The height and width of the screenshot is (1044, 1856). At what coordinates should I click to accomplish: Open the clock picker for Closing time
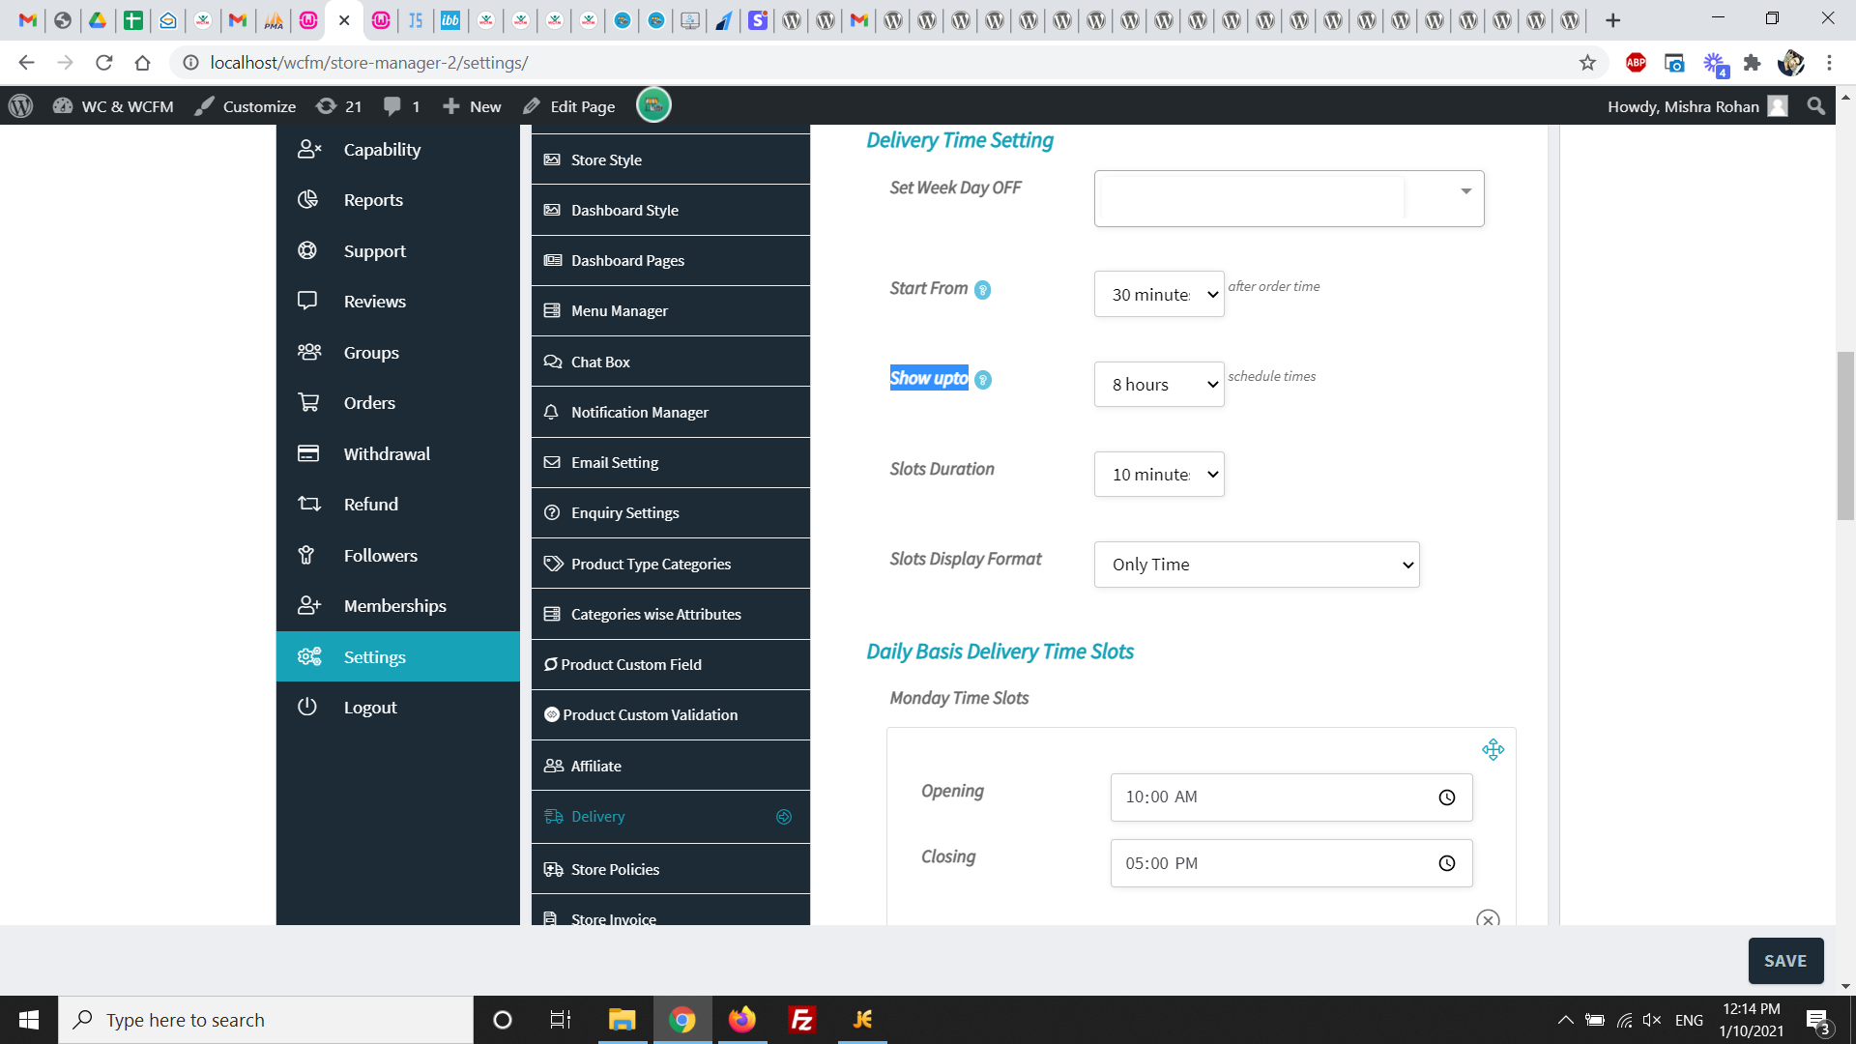click(x=1447, y=863)
